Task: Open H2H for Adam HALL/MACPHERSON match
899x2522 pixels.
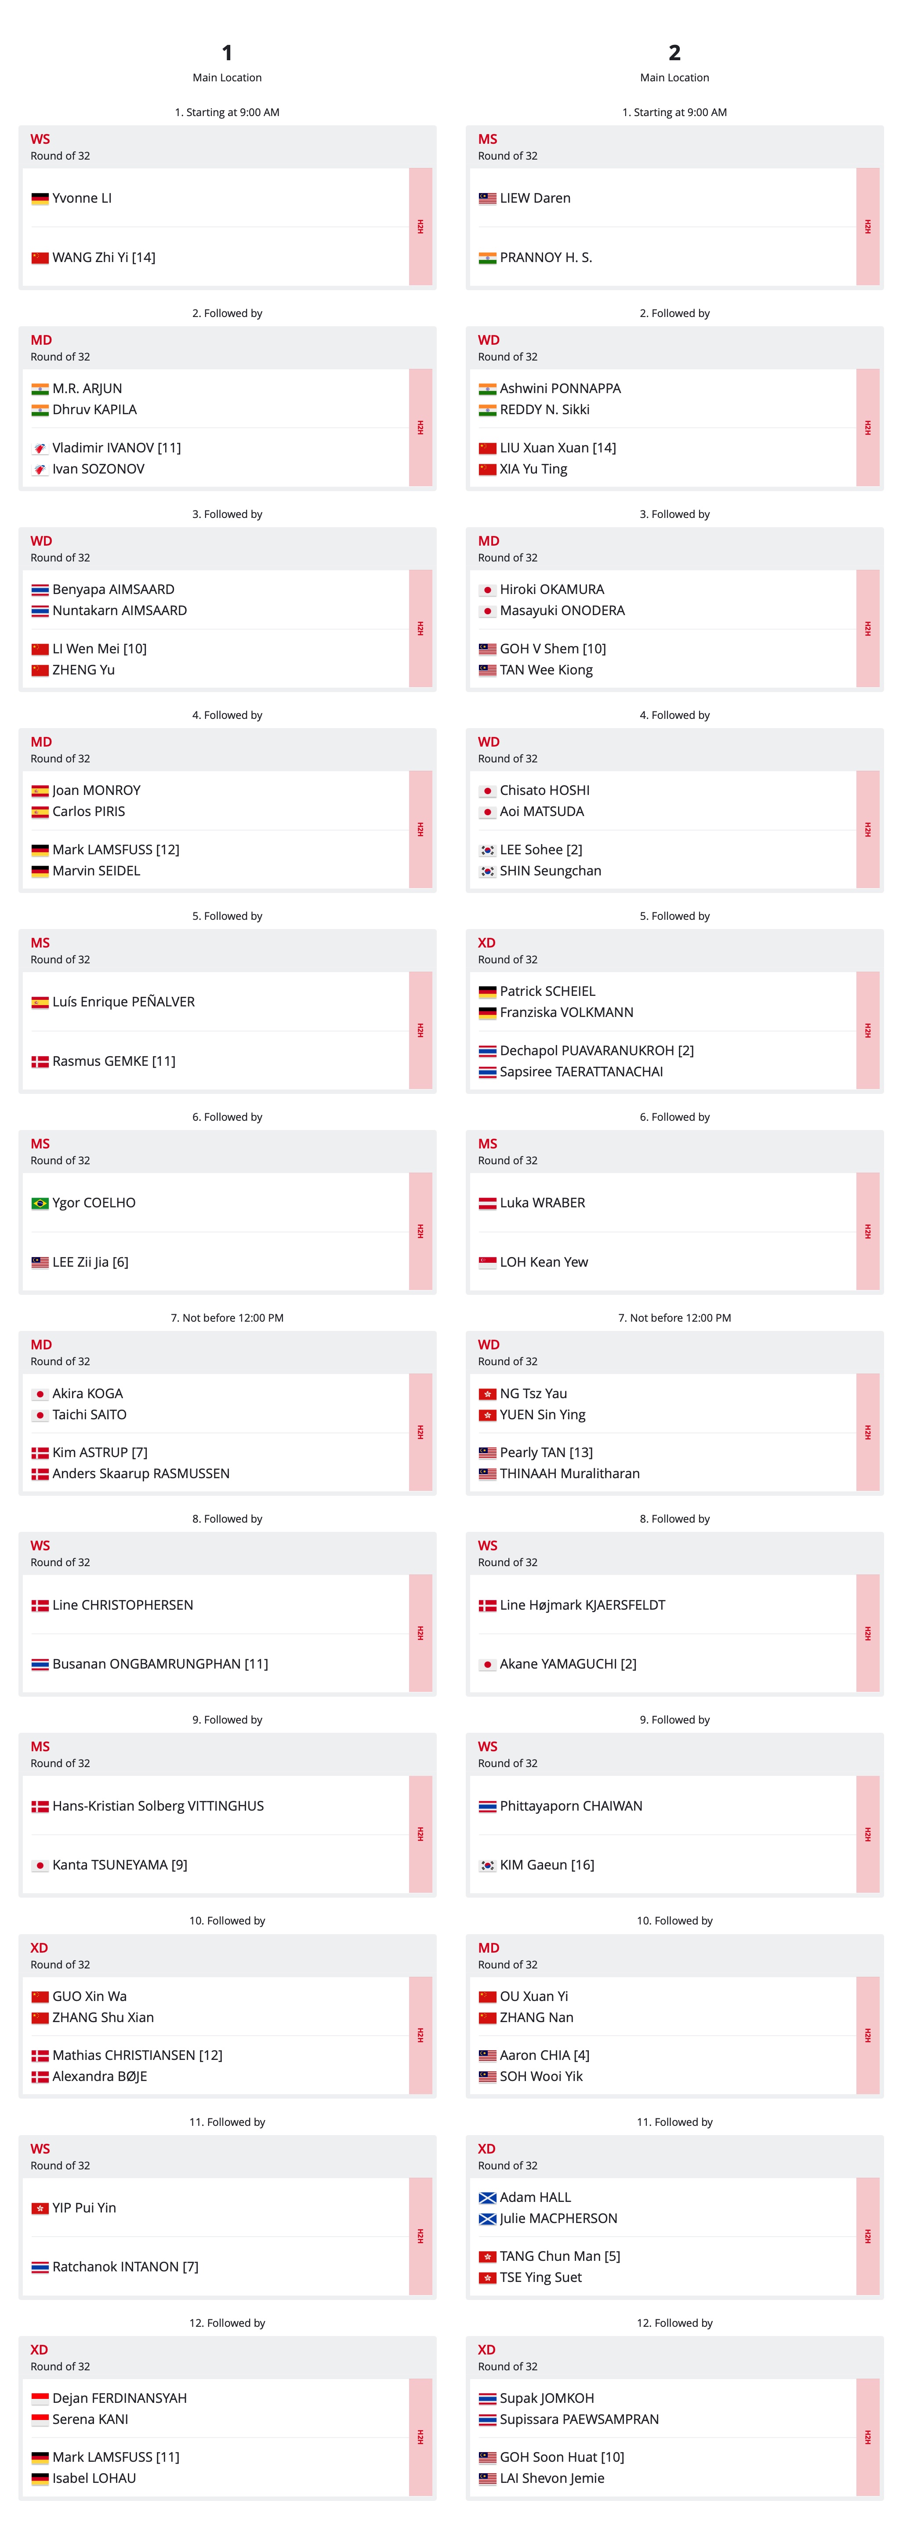Action: tap(868, 2236)
